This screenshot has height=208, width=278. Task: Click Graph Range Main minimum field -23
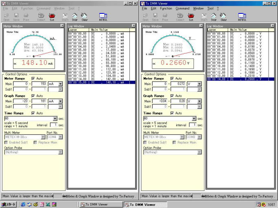21,101
